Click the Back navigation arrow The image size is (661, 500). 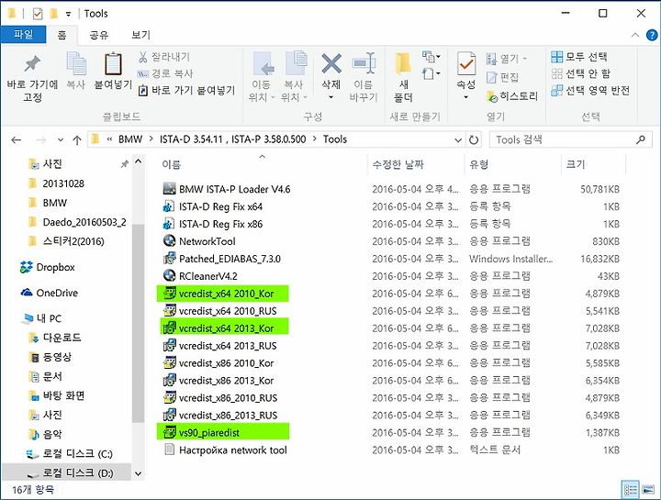point(16,139)
